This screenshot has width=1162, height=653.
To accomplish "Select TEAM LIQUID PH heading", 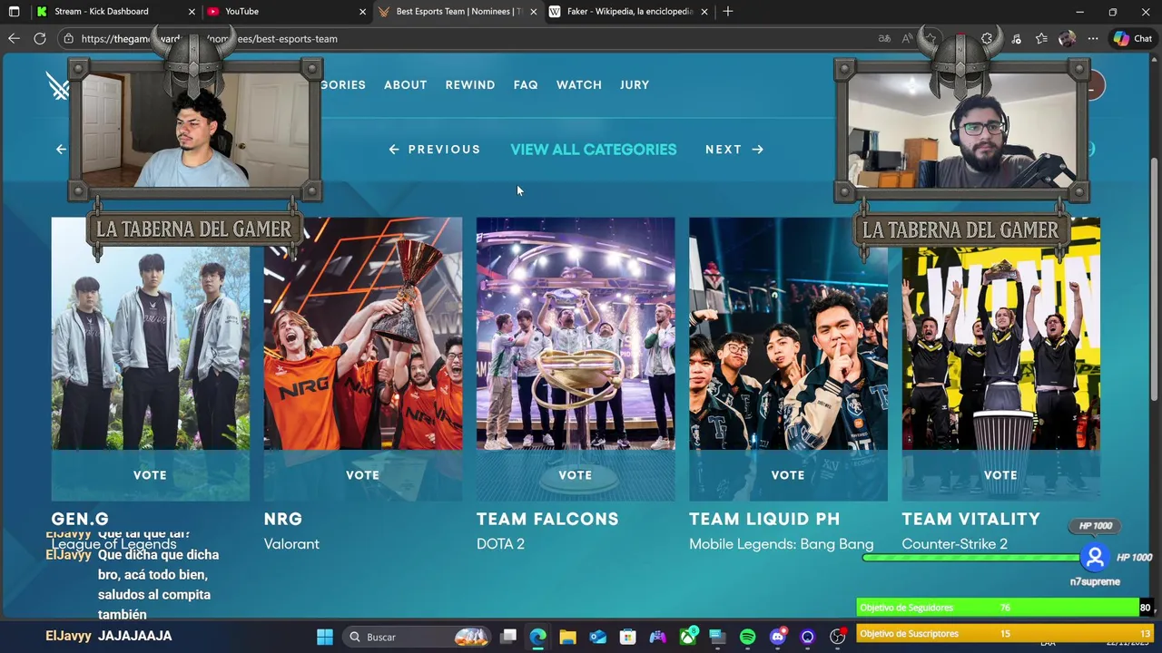I will point(764,519).
